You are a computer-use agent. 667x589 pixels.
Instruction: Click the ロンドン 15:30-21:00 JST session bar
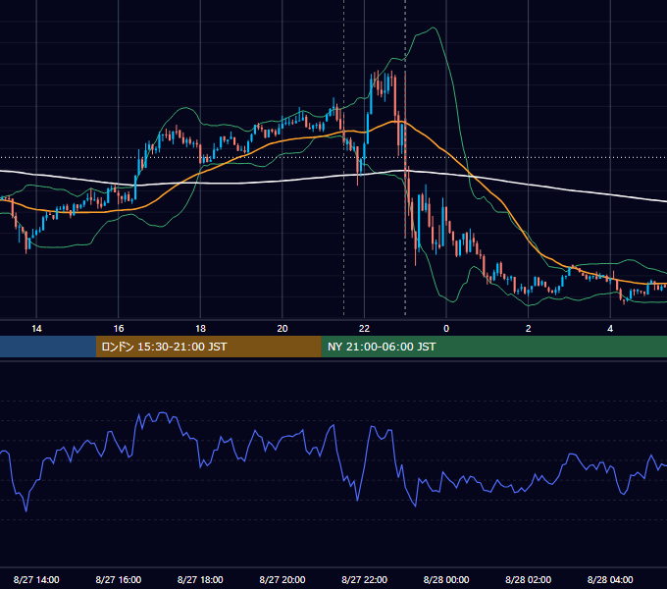point(208,347)
